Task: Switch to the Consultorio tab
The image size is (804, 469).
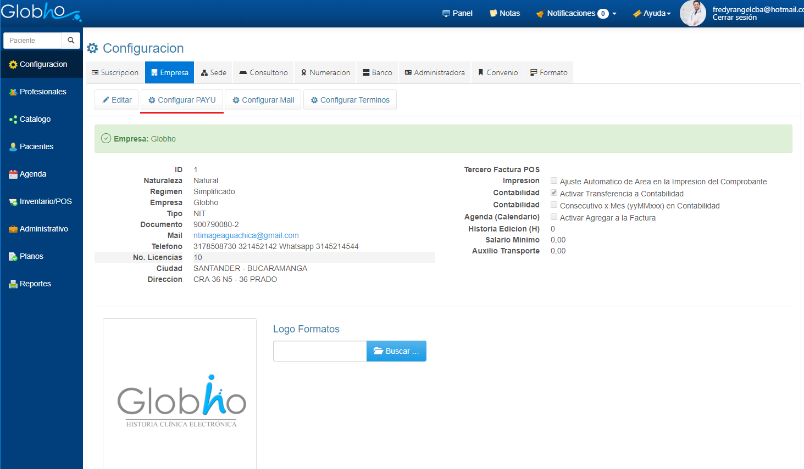Action: pyautogui.click(x=263, y=72)
